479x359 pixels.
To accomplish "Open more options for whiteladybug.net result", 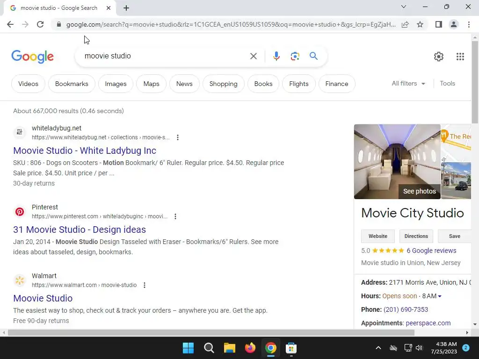I will tap(177, 137).
